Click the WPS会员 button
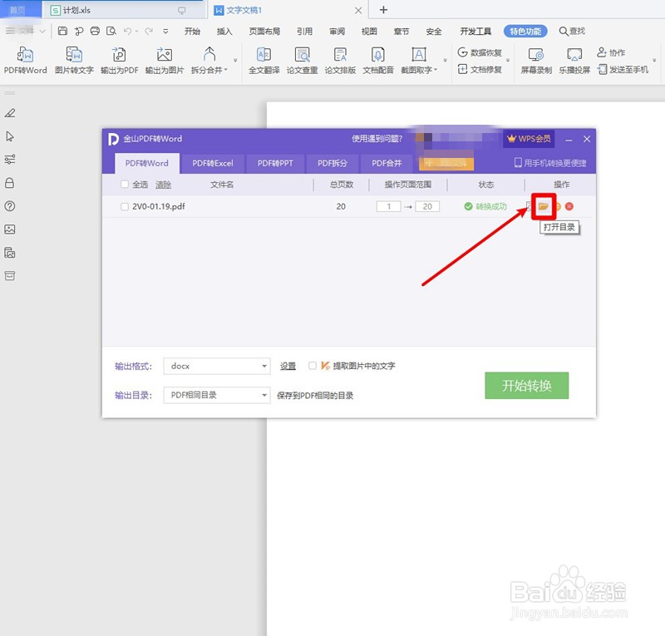The image size is (665, 636). (529, 139)
